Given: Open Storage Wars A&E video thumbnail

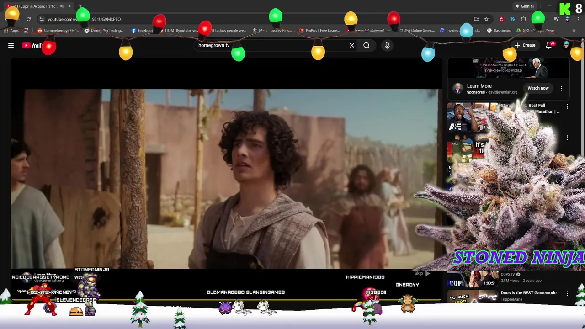Looking at the screenshot, I should click(x=472, y=117).
